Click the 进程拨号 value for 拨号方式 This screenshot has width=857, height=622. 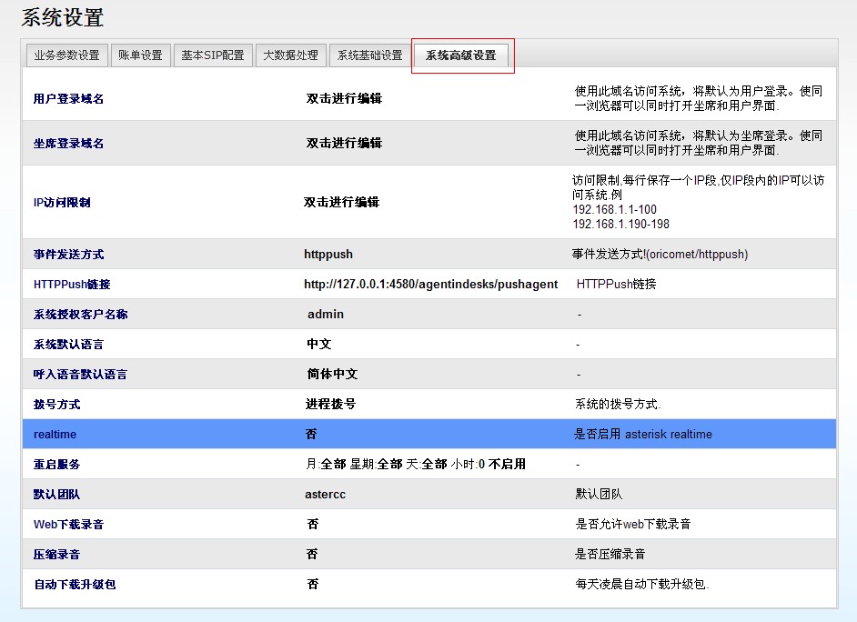click(330, 404)
